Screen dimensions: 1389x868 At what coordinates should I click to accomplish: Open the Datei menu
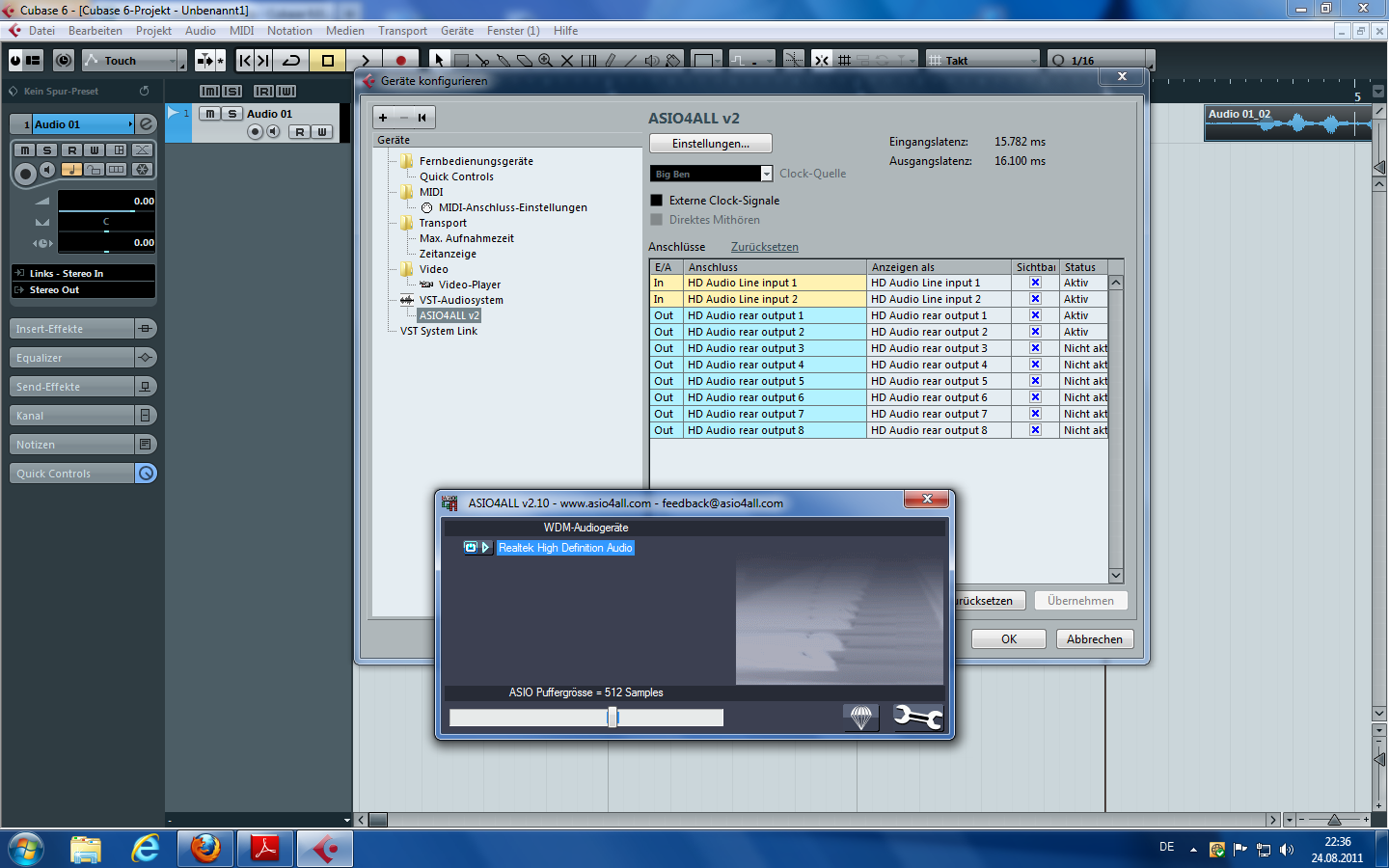tap(41, 31)
